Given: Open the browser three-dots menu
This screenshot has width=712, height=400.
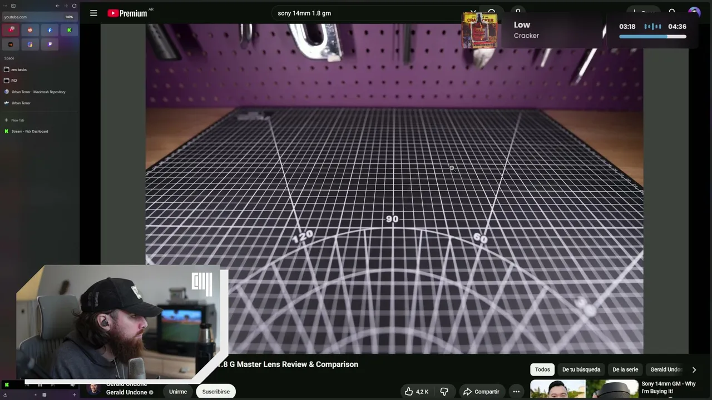Looking at the screenshot, I should tap(6, 6).
